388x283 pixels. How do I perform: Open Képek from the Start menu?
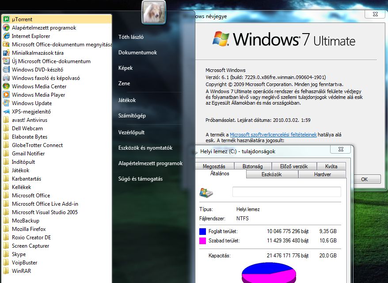tap(126, 68)
